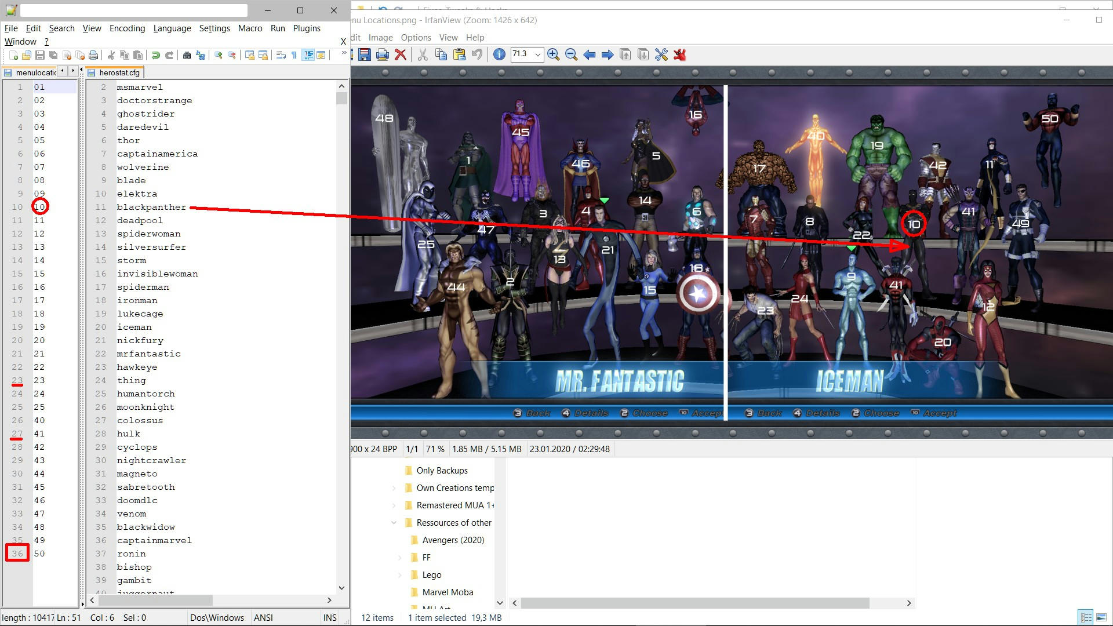
Task: Click IrfanView next page icon
Action: (643, 54)
